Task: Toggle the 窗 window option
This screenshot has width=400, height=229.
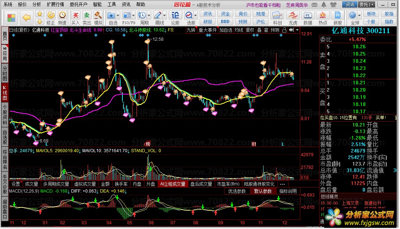Action: [x=266, y=30]
